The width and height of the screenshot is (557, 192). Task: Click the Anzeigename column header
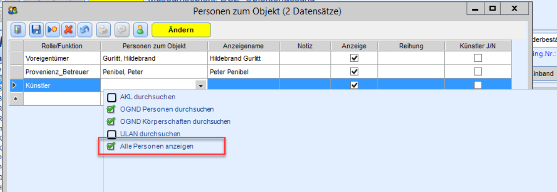pos(244,46)
